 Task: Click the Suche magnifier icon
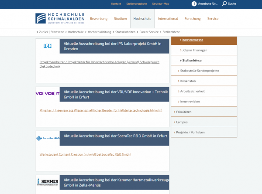(224, 3)
